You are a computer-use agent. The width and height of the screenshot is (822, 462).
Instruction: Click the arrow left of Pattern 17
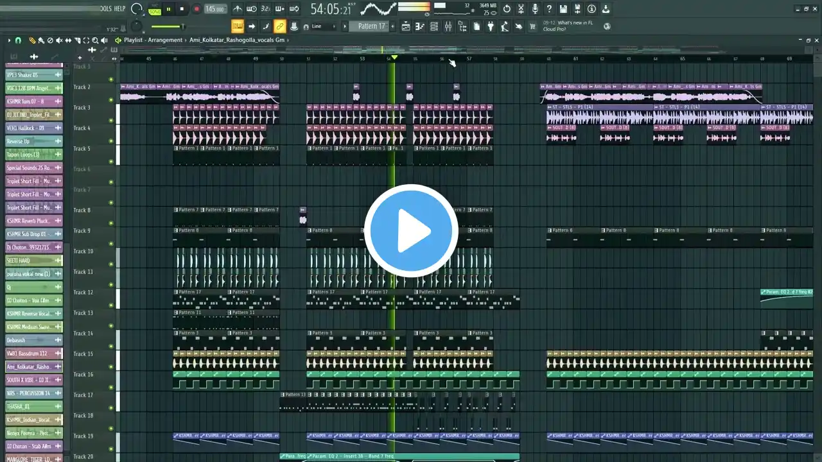(x=345, y=26)
